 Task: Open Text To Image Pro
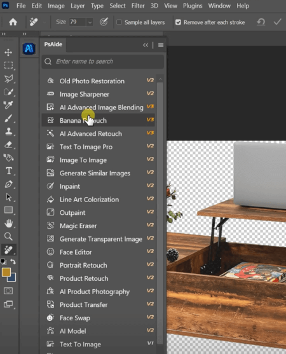[x=99, y=147]
